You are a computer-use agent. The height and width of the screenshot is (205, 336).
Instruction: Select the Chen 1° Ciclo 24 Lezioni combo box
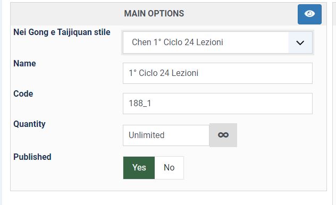pos(217,42)
